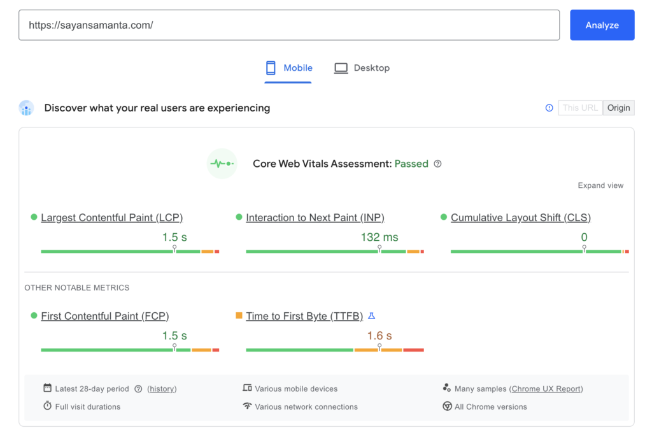
Task: Click the Chrome icon beside 'All Chrome versions'
Action: [x=448, y=406]
